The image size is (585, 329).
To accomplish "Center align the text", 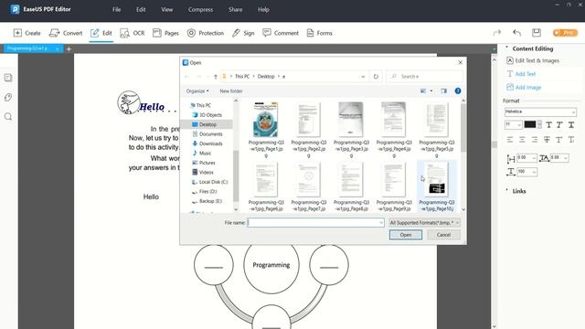I will coord(522,140).
